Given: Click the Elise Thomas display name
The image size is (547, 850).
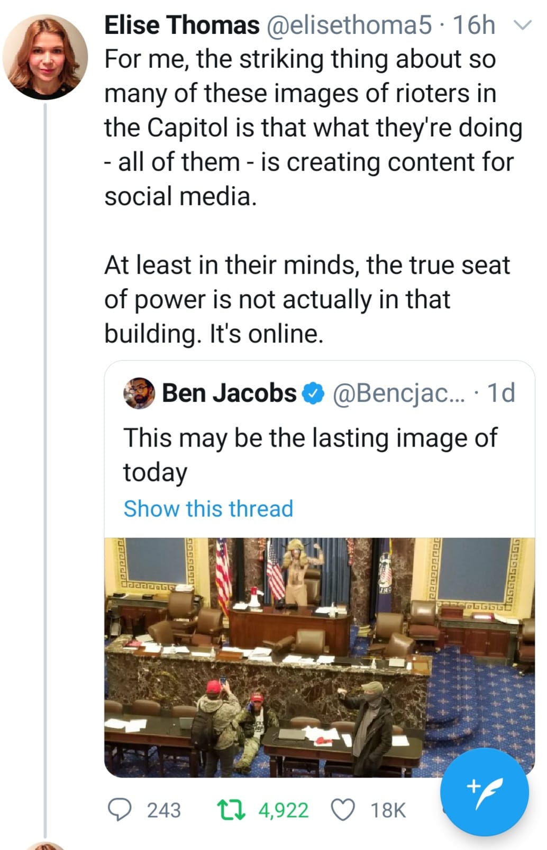Looking at the screenshot, I should [x=182, y=25].
